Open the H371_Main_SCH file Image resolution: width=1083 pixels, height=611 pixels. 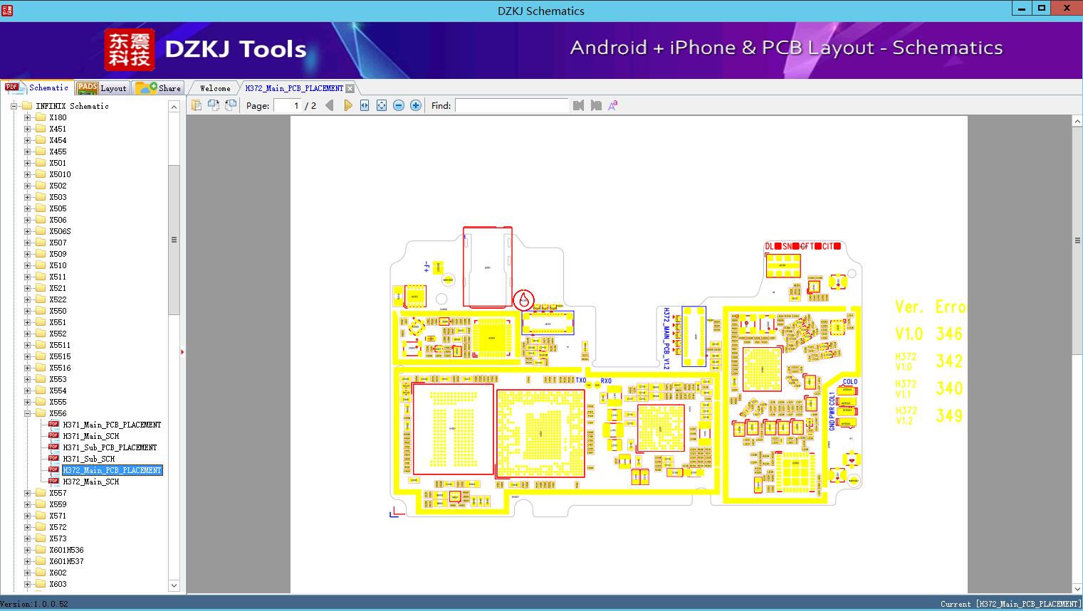90,436
